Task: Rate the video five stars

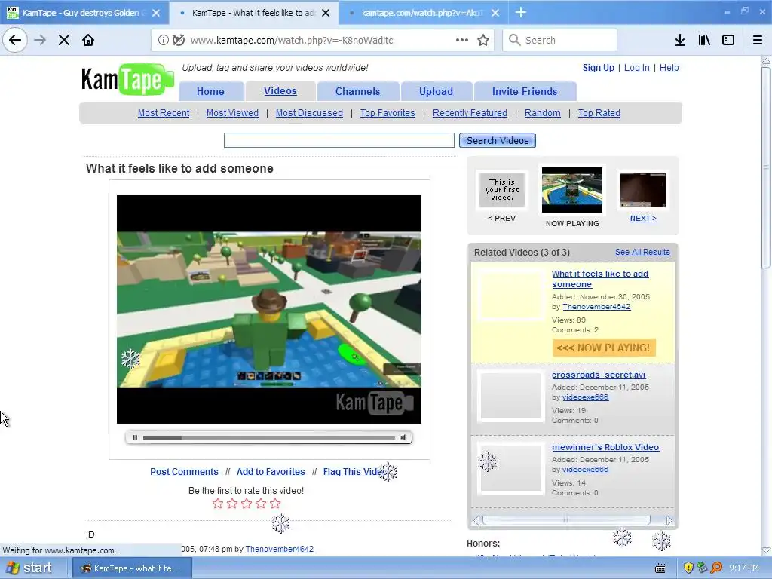Action: coord(275,503)
